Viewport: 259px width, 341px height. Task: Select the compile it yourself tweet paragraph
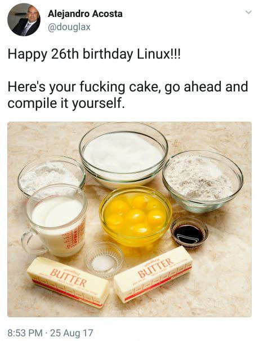pos(128,95)
